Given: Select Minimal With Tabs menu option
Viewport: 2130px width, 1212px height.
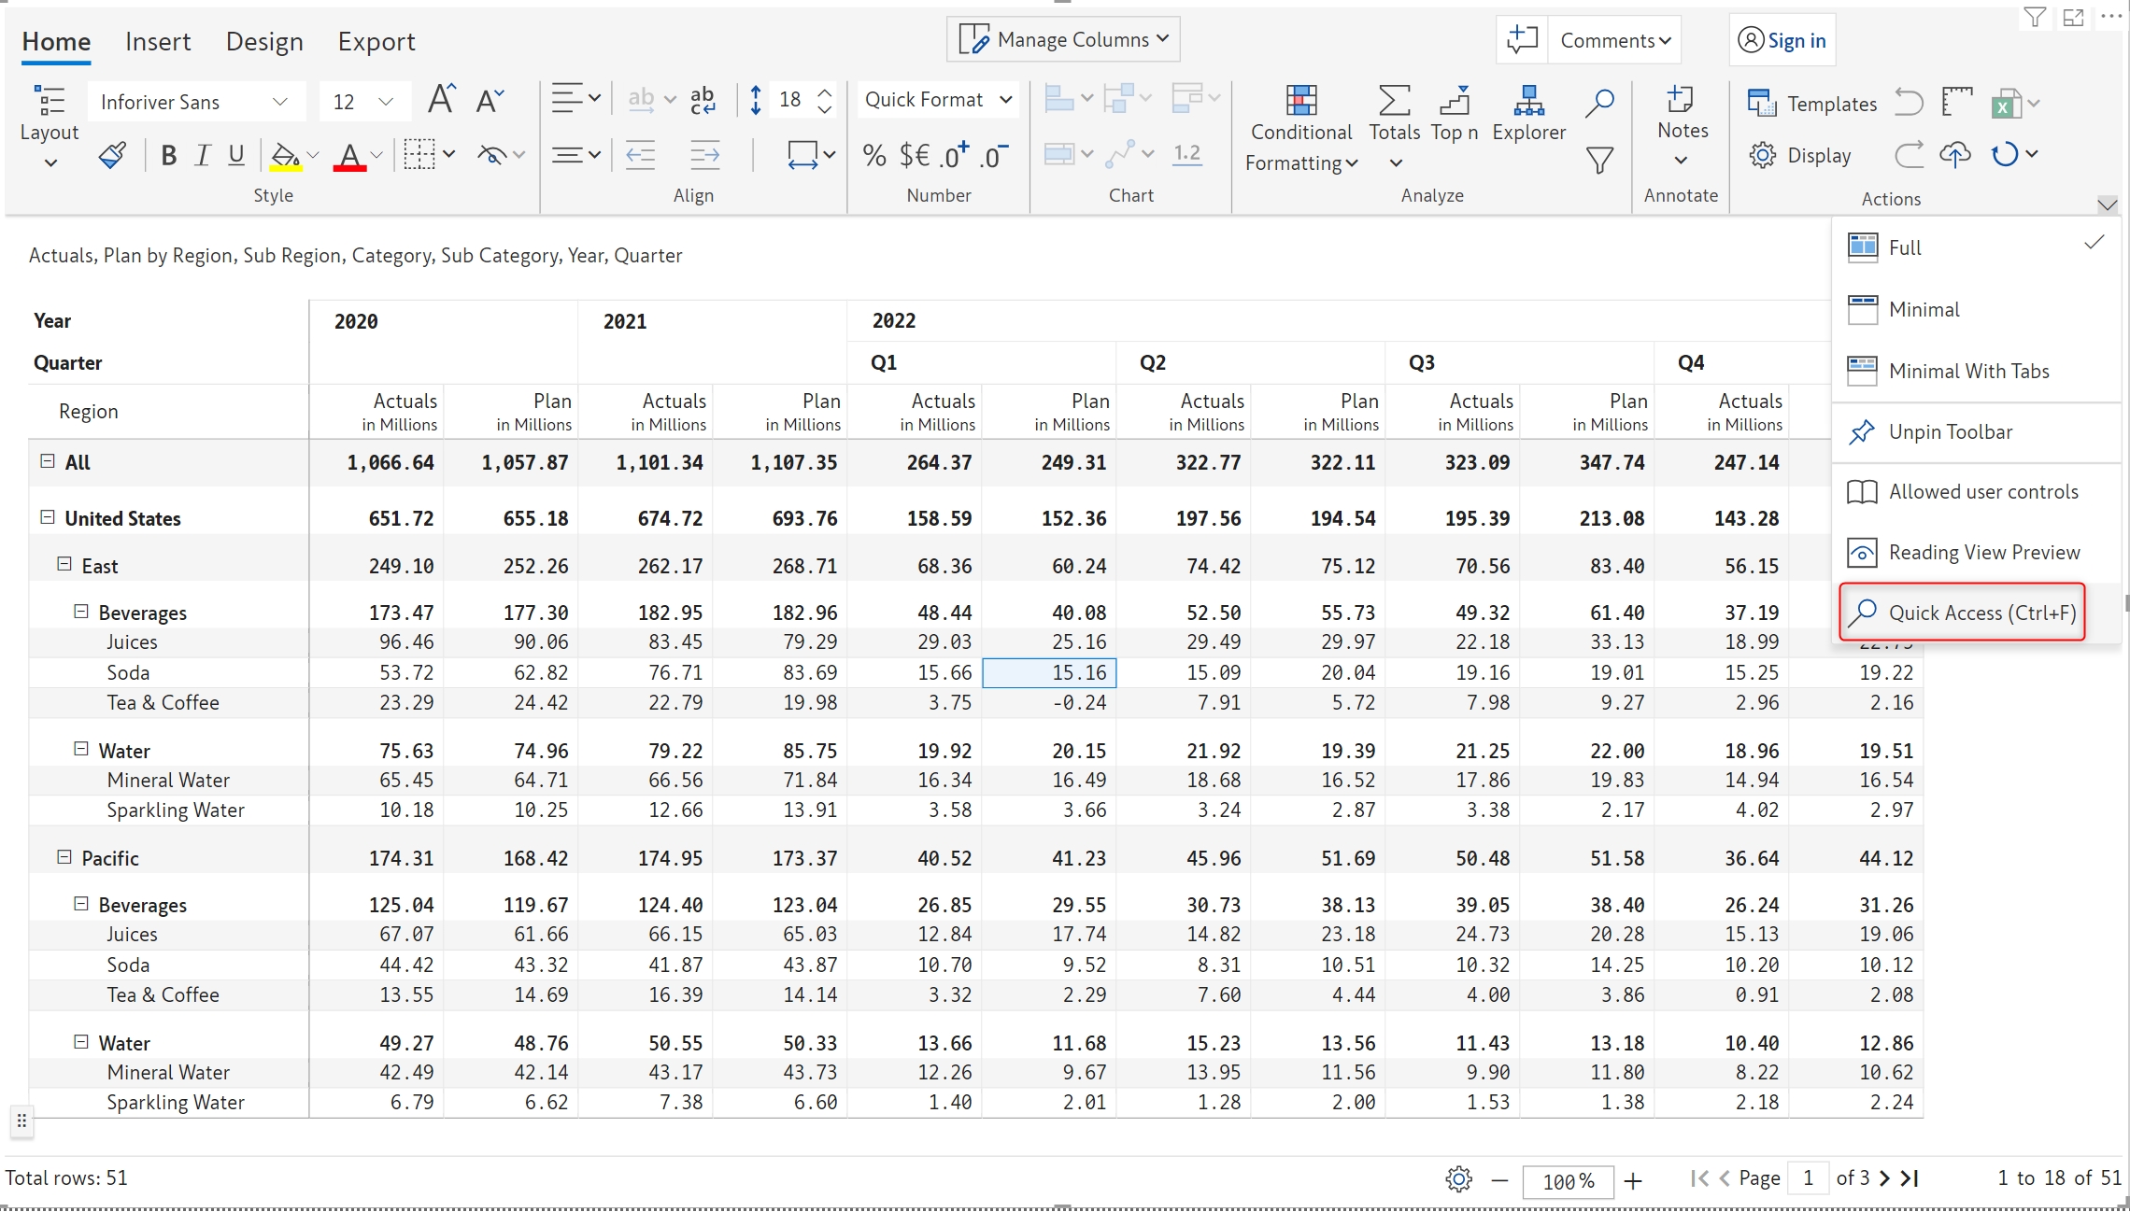Looking at the screenshot, I should [x=1968, y=371].
